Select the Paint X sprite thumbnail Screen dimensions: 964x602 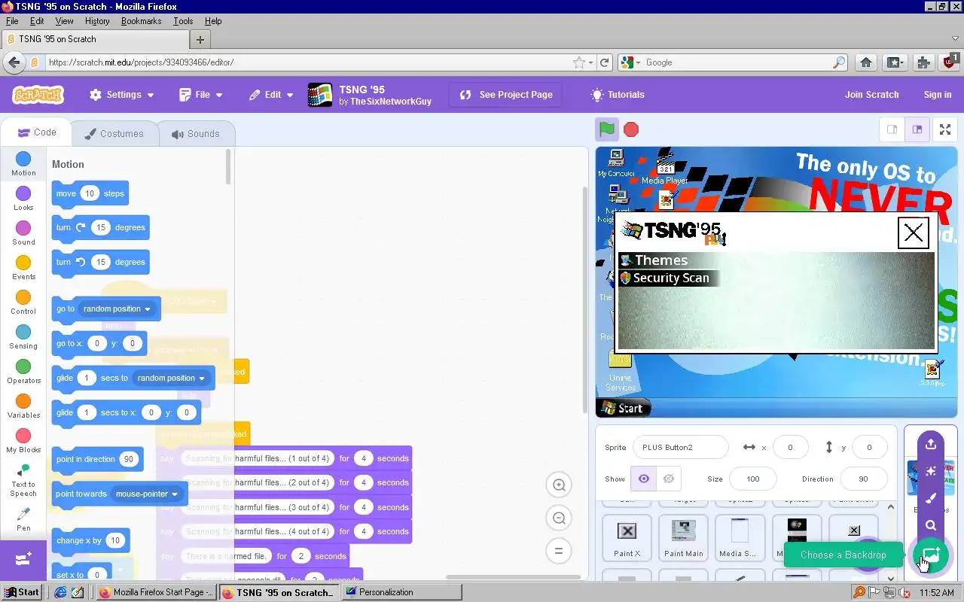pyautogui.click(x=627, y=538)
